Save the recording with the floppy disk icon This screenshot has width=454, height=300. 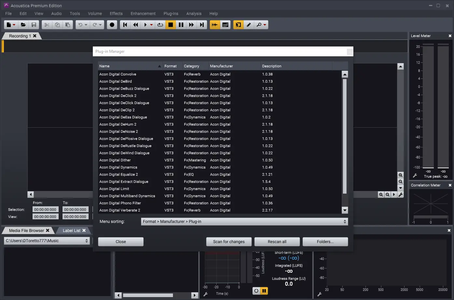[x=34, y=25]
